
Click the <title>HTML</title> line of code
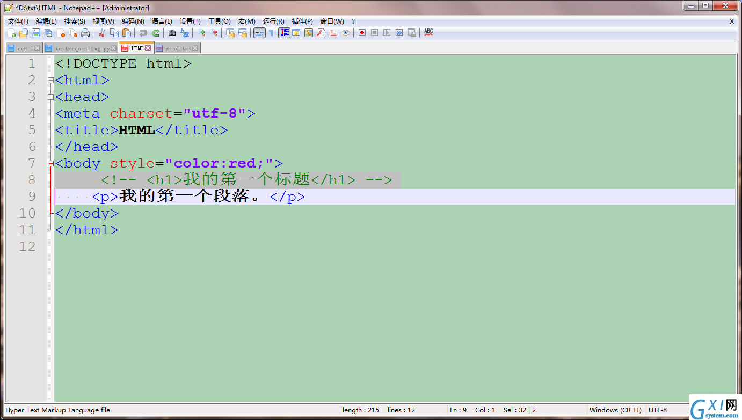tap(141, 130)
